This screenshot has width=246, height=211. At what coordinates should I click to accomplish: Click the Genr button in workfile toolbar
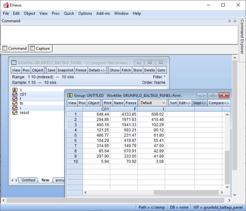pos(161,70)
